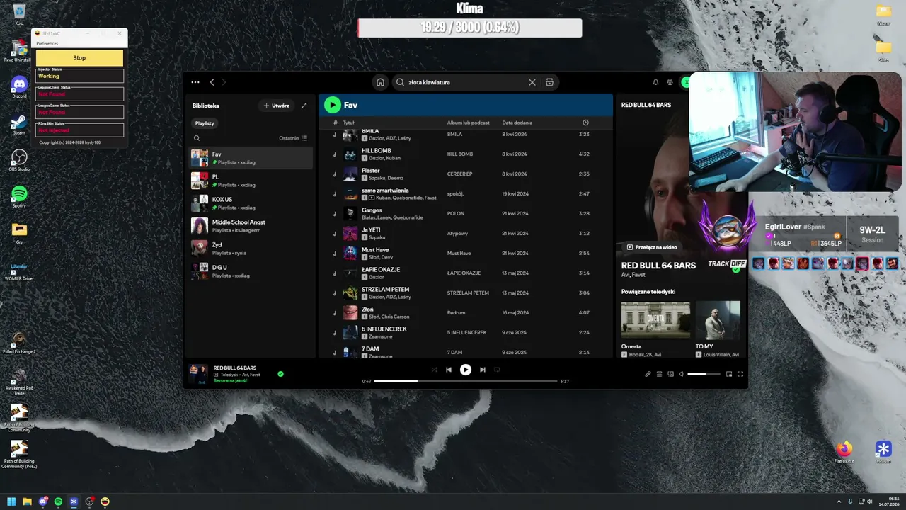Open the Steam desktop icon
Screen dimensions: 906x510
(x=19, y=124)
